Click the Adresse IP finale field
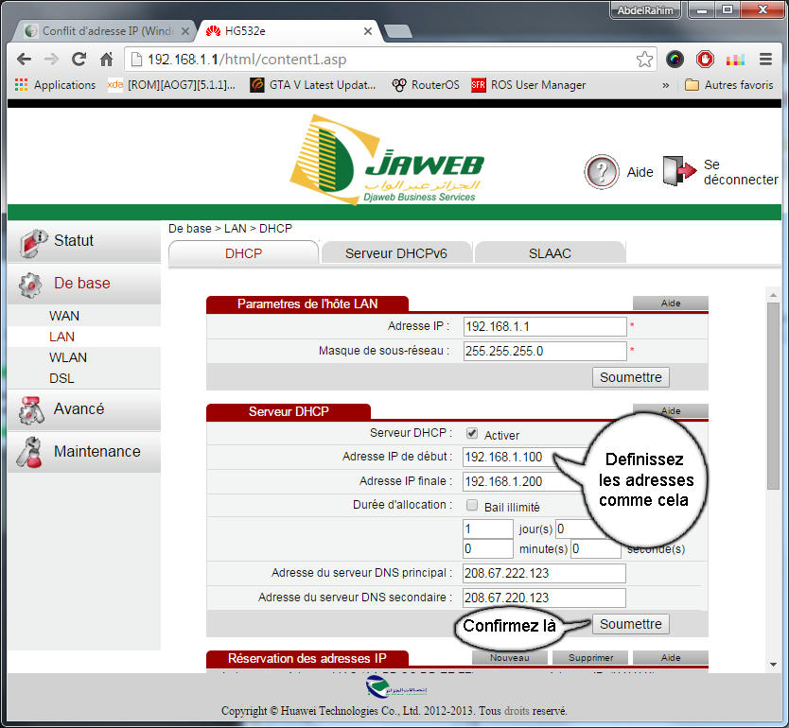 coord(523,481)
